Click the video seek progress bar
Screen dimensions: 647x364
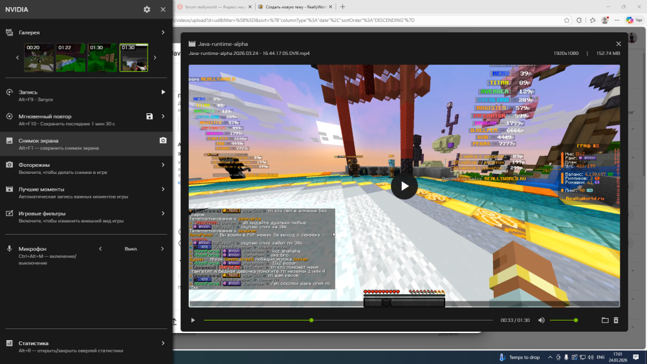(349, 320)
